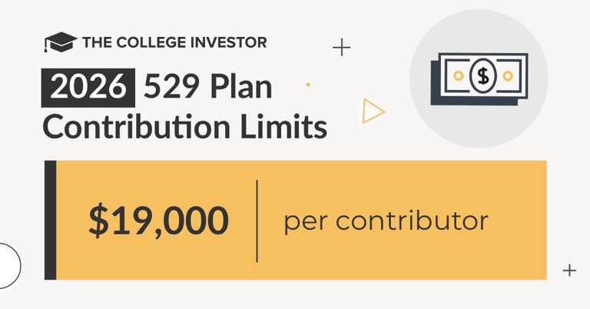Click the dollar sign on the bill
Image resolution: width=590 pixels, height=309 pixels.
click(483, 75)
